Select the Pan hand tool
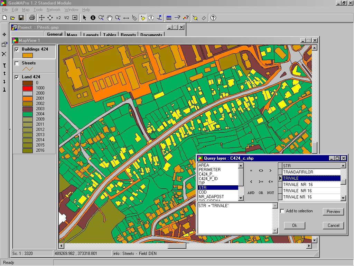 [x=110, y=18]
